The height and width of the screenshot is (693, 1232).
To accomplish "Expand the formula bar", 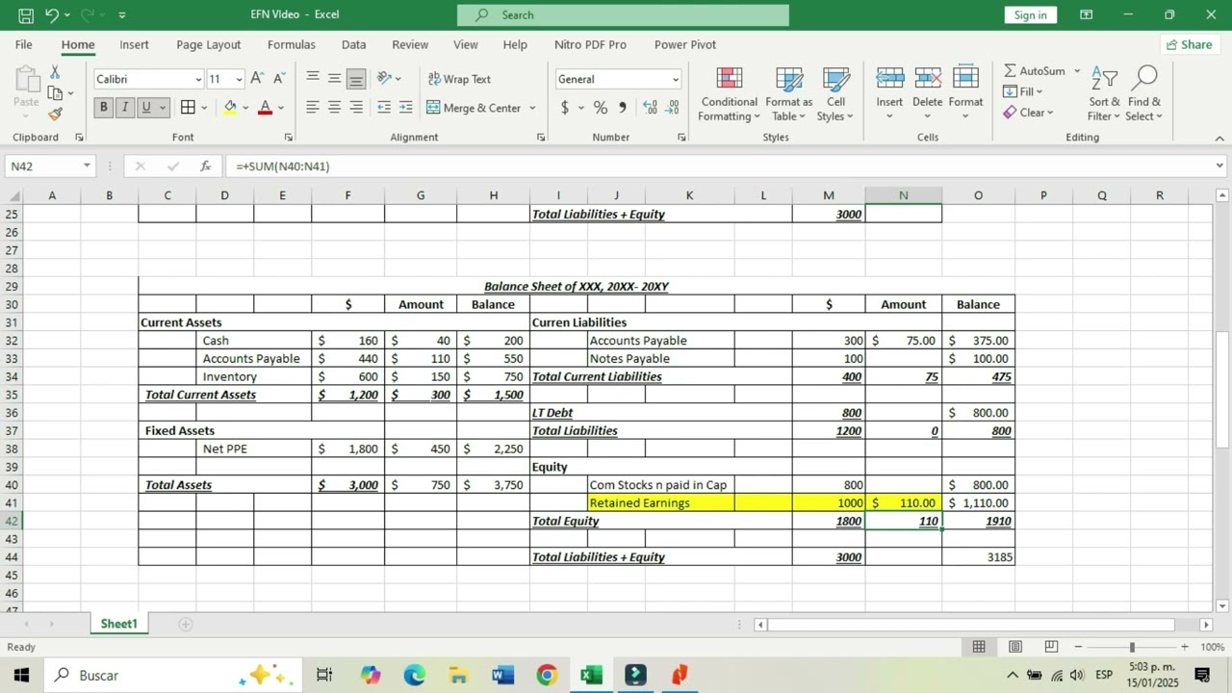I will [1220, 167].
